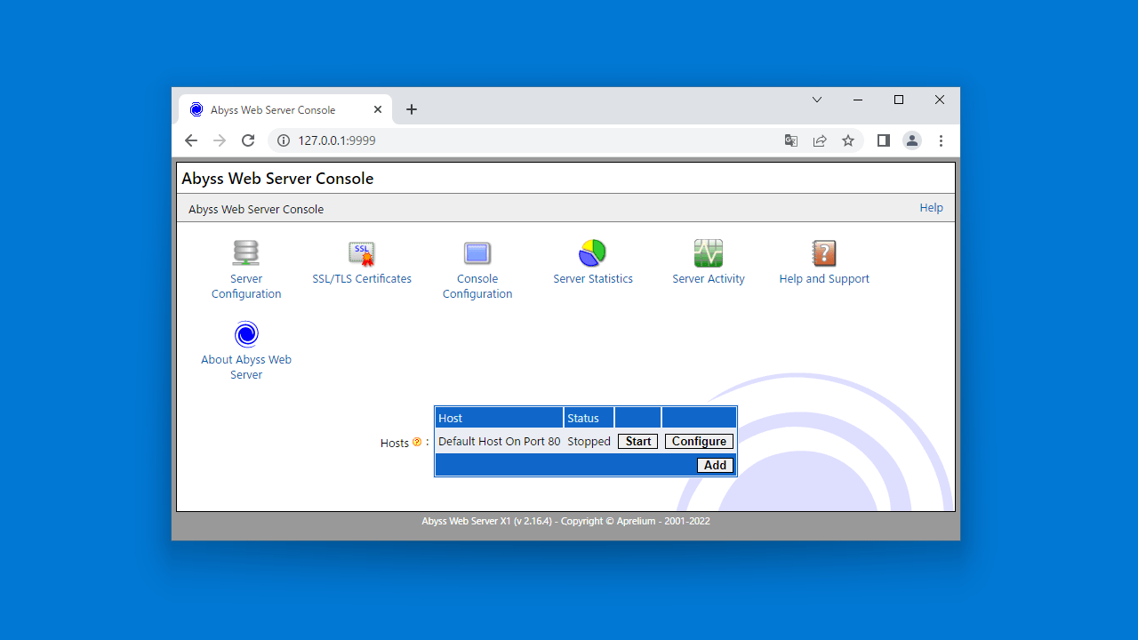Click the site information icon in the address bar
This screenshot has width=1138, height=640.
[284, 140]
